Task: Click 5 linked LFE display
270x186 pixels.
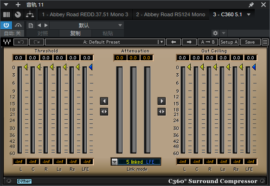Action: click(x=139, y=162)
